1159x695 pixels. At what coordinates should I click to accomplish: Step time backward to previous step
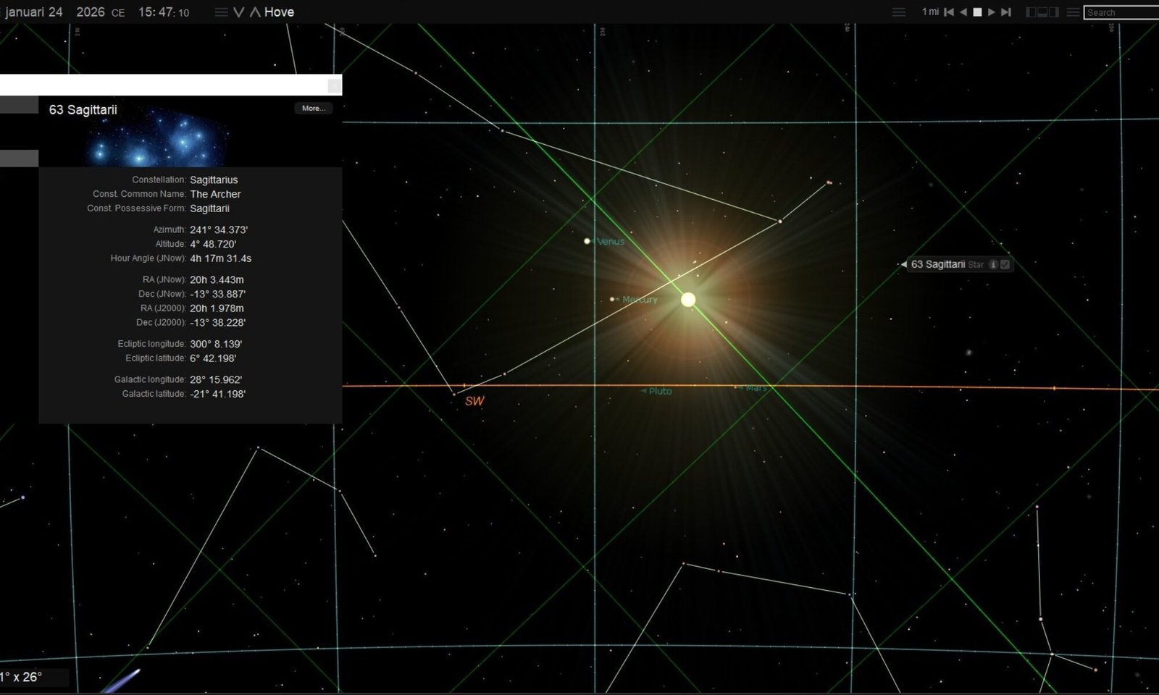(949, 12)
